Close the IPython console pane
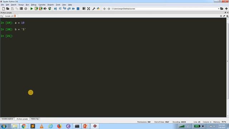 [x=228, y=13]
